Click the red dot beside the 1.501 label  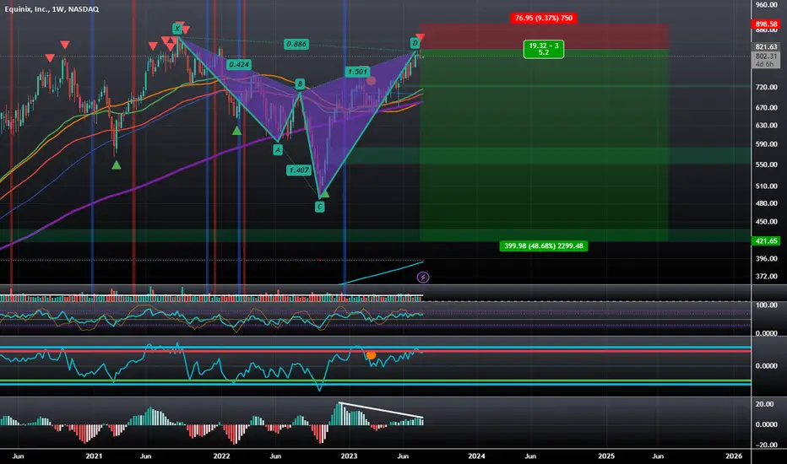(x=371, y=81)
